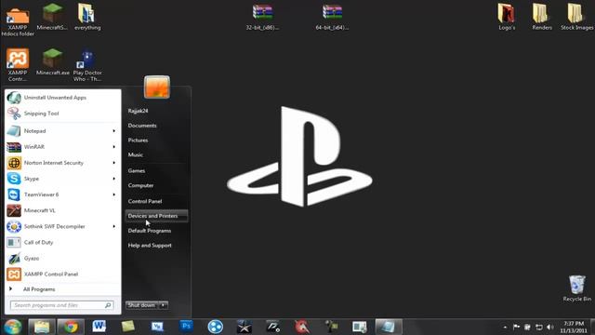Click the Shut down button
Image resolution: width=595 pixels, height=335 pixels.
tap(141, 305)
